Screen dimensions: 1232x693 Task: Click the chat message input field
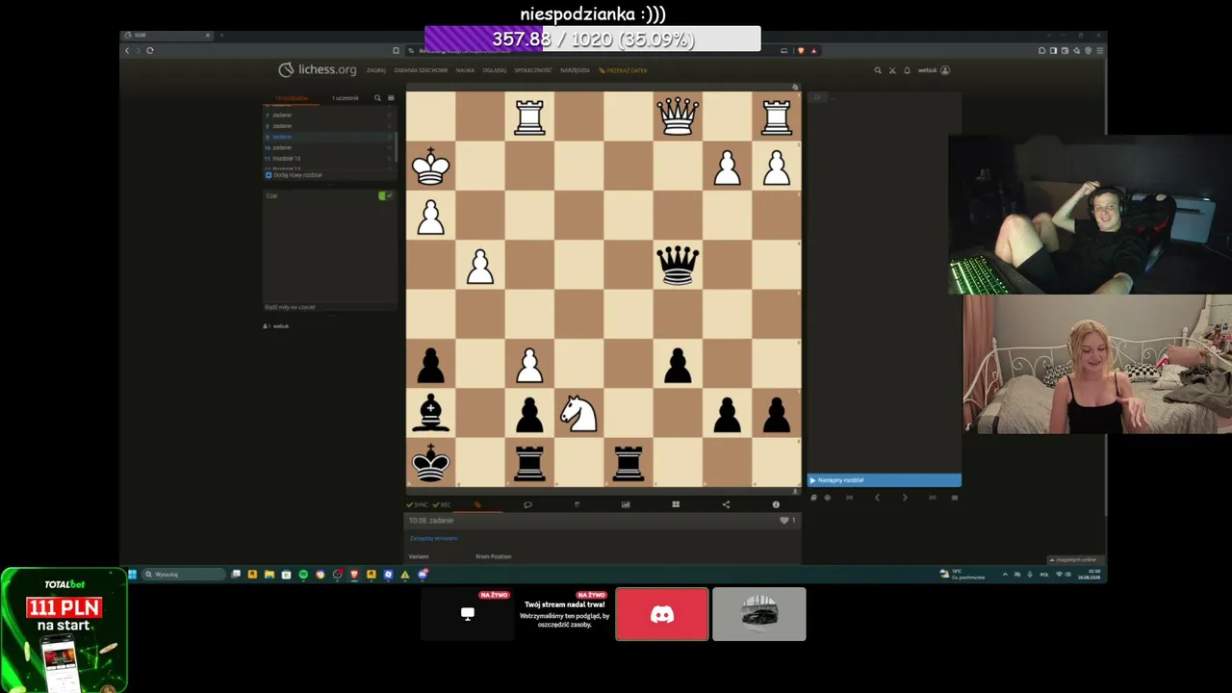tap(329, 307)
